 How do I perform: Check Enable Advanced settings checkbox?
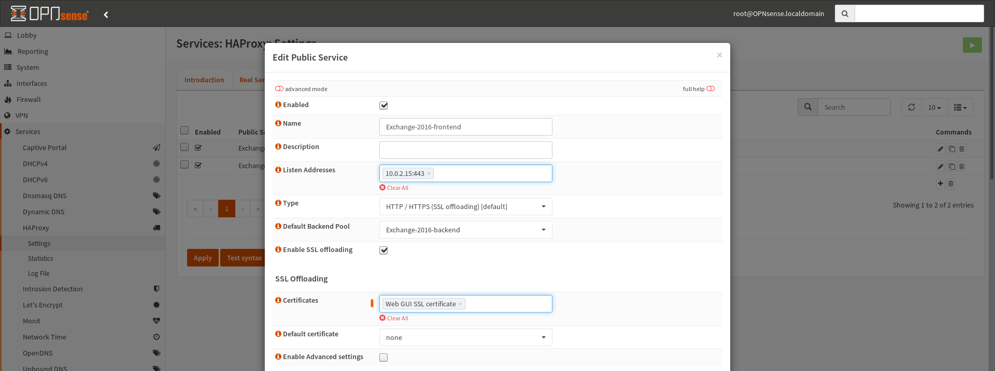coord(383,358)
